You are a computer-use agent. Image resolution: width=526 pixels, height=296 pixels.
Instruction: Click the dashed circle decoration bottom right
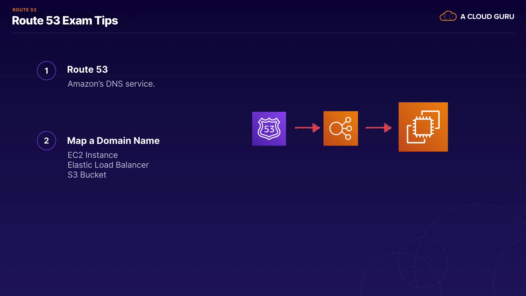[x=423, y=263]
